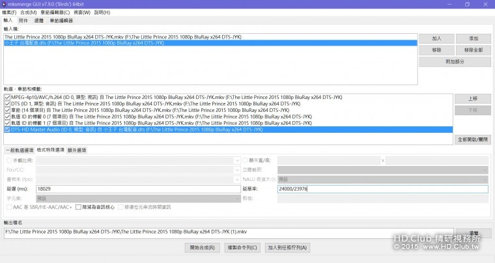
Task: Select the 小王子 台灣配音.dts input file row
Action: coord(210,43)
